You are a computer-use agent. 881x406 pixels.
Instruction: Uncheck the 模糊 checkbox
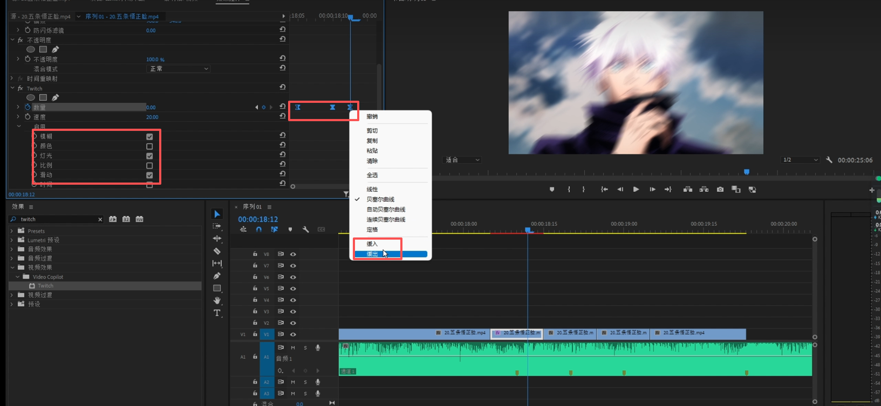[149, 137]
